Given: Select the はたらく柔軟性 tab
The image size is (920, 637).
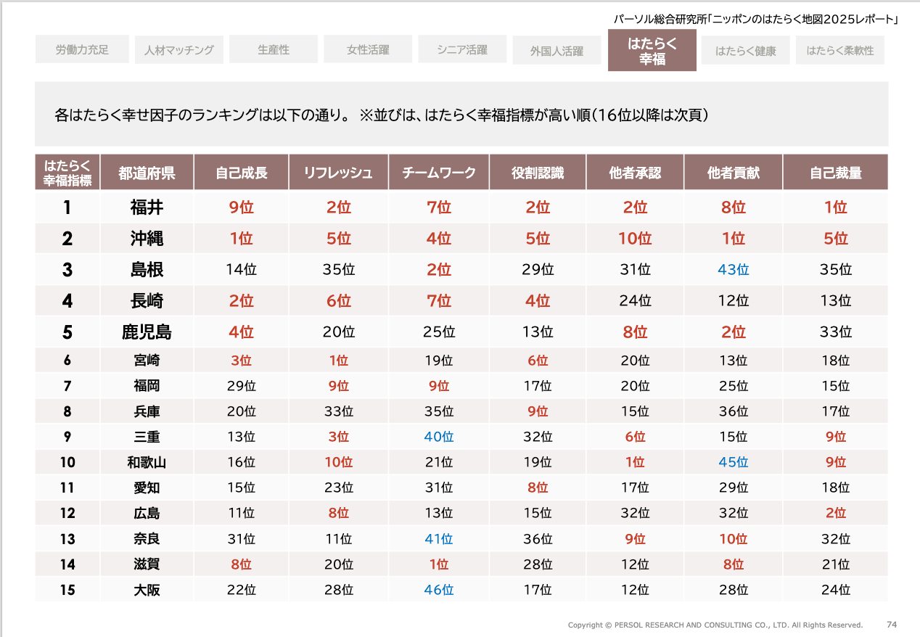Looking at the screenshot, I should point(840,50).
